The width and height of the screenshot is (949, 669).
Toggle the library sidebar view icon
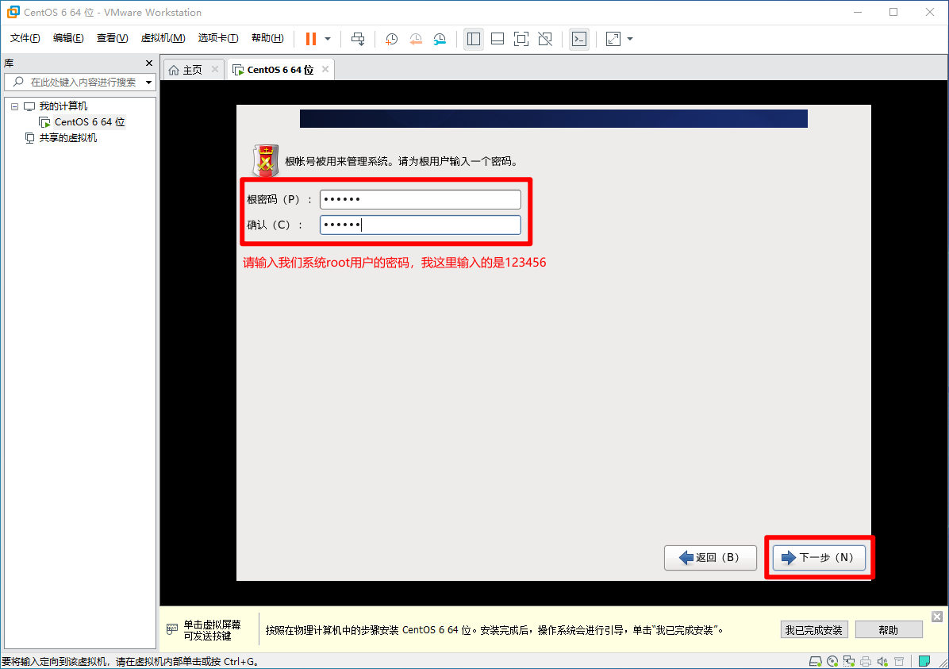point(473,39)
